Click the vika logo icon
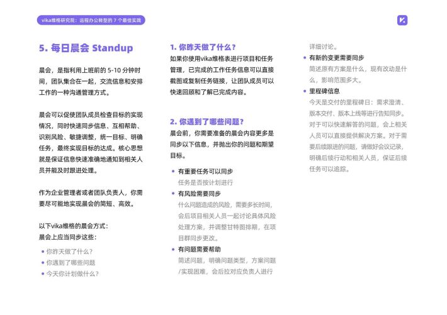This screenshot has width=447, height=315. click(x=402, y=20)
